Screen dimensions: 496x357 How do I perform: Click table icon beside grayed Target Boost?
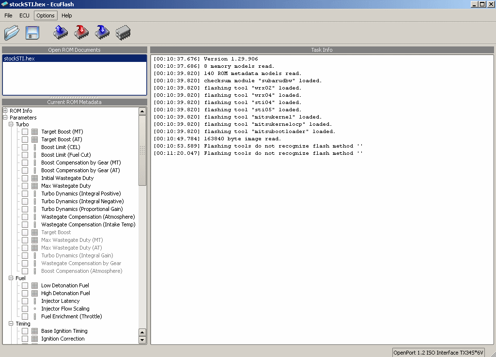coord(35,232)
